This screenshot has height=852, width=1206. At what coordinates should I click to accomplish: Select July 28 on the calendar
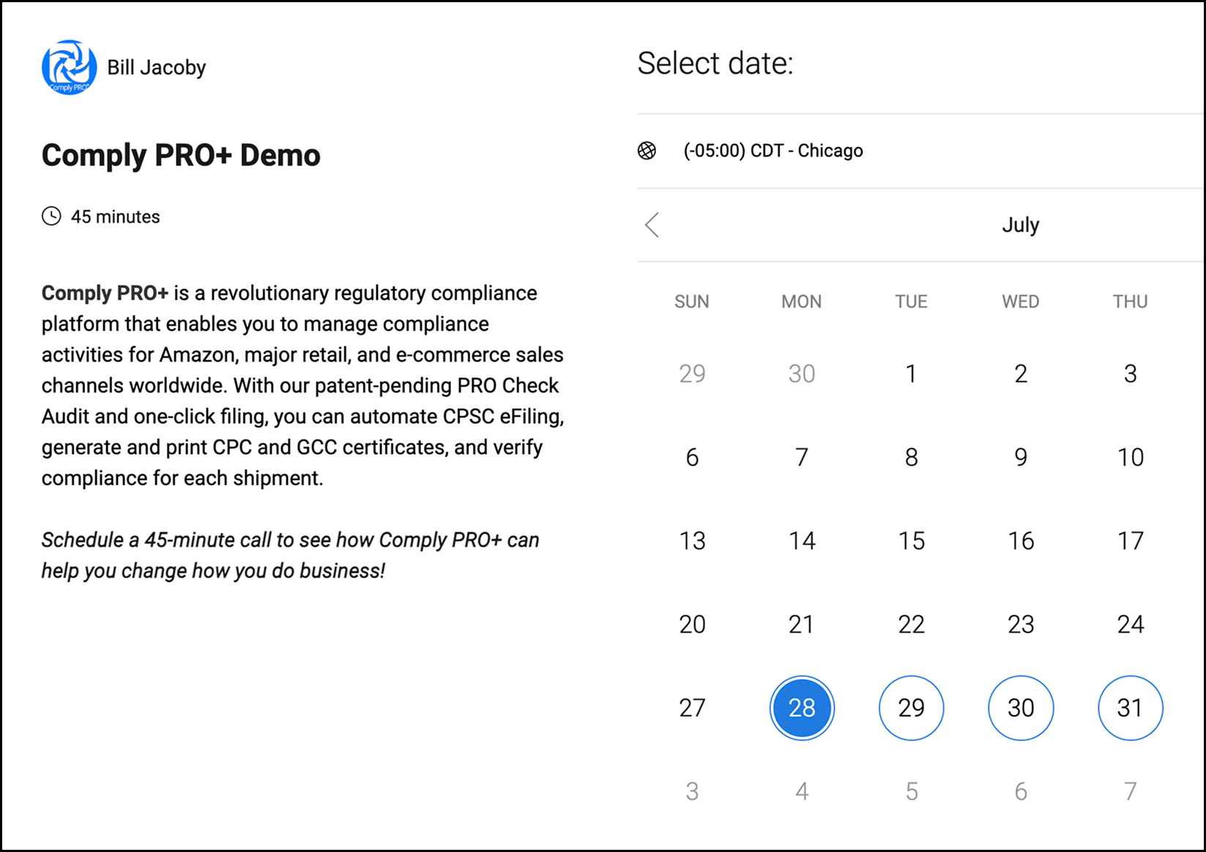[x=802, y=708]
